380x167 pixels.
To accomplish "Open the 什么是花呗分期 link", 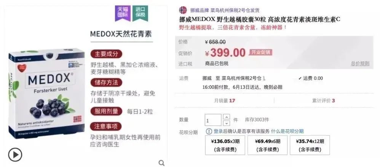I will coord(287,131).
